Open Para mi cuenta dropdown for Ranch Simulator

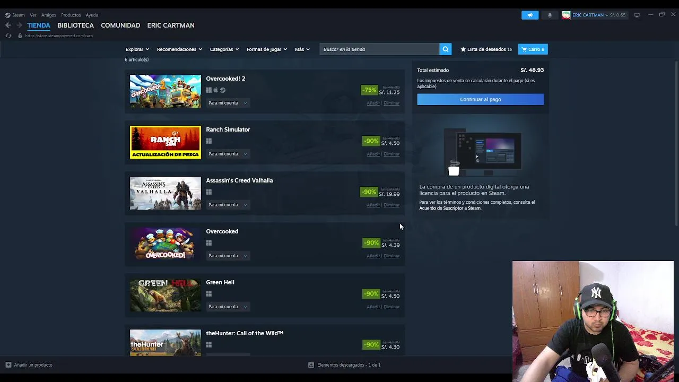click(x=228, y=154)
